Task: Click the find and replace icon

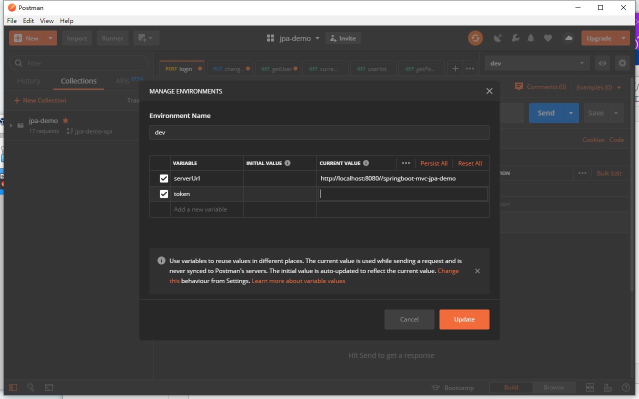Action: click(31, 387)
